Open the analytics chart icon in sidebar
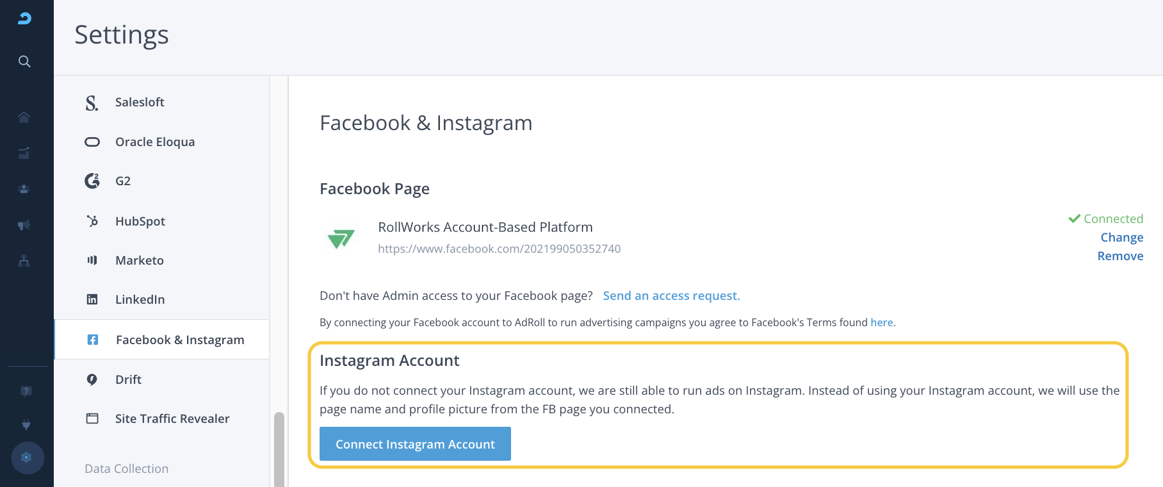This screenshot has height=487, width=1163. click(24, 153)
